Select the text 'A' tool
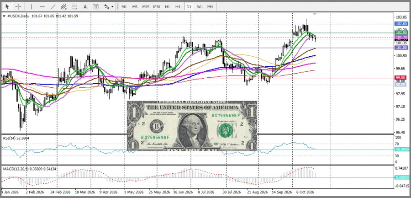The width and height of the screenshot is (411, 198). pyautogui.click(x=85, y=7)
